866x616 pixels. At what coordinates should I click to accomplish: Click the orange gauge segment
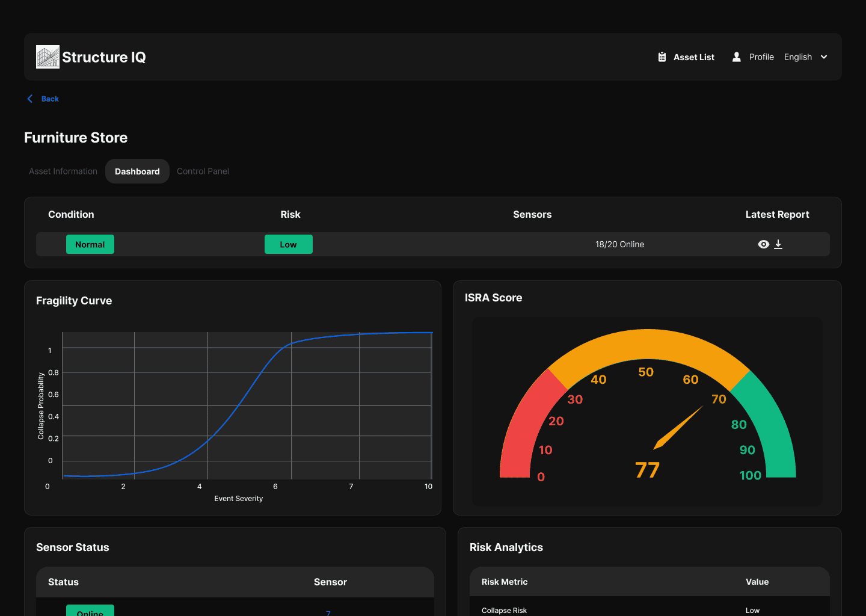(648, 344)
